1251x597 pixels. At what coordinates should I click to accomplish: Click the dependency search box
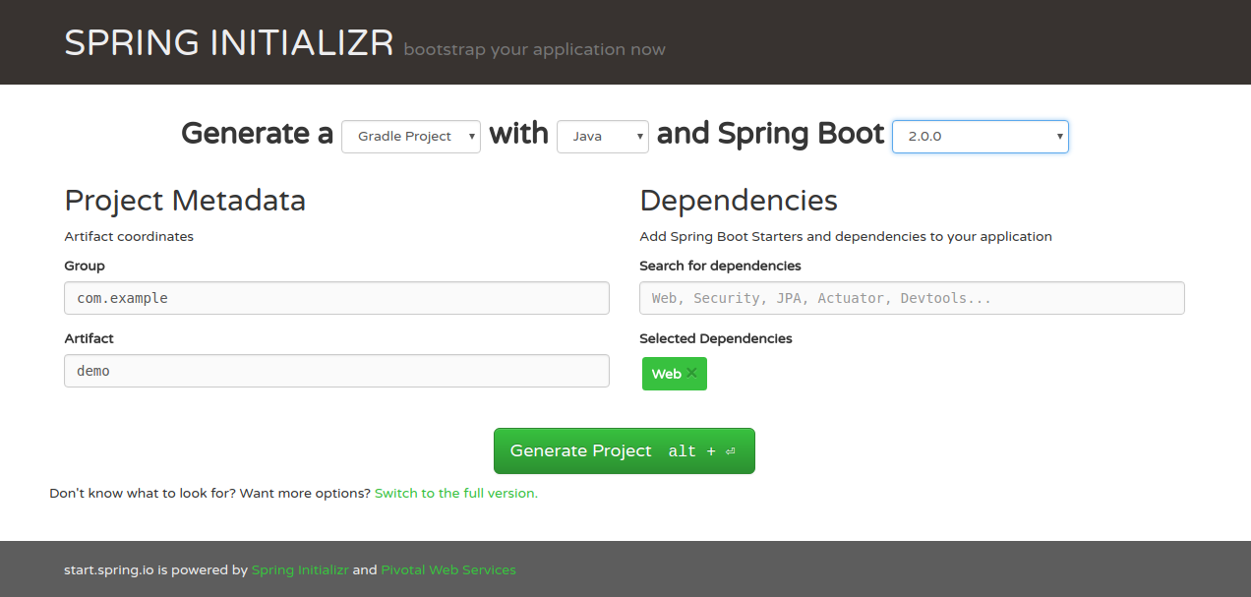point(912,298)
